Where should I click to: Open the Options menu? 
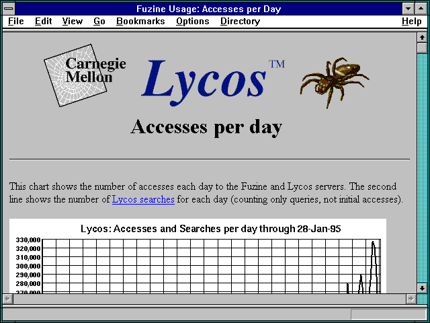click(193, 21)
